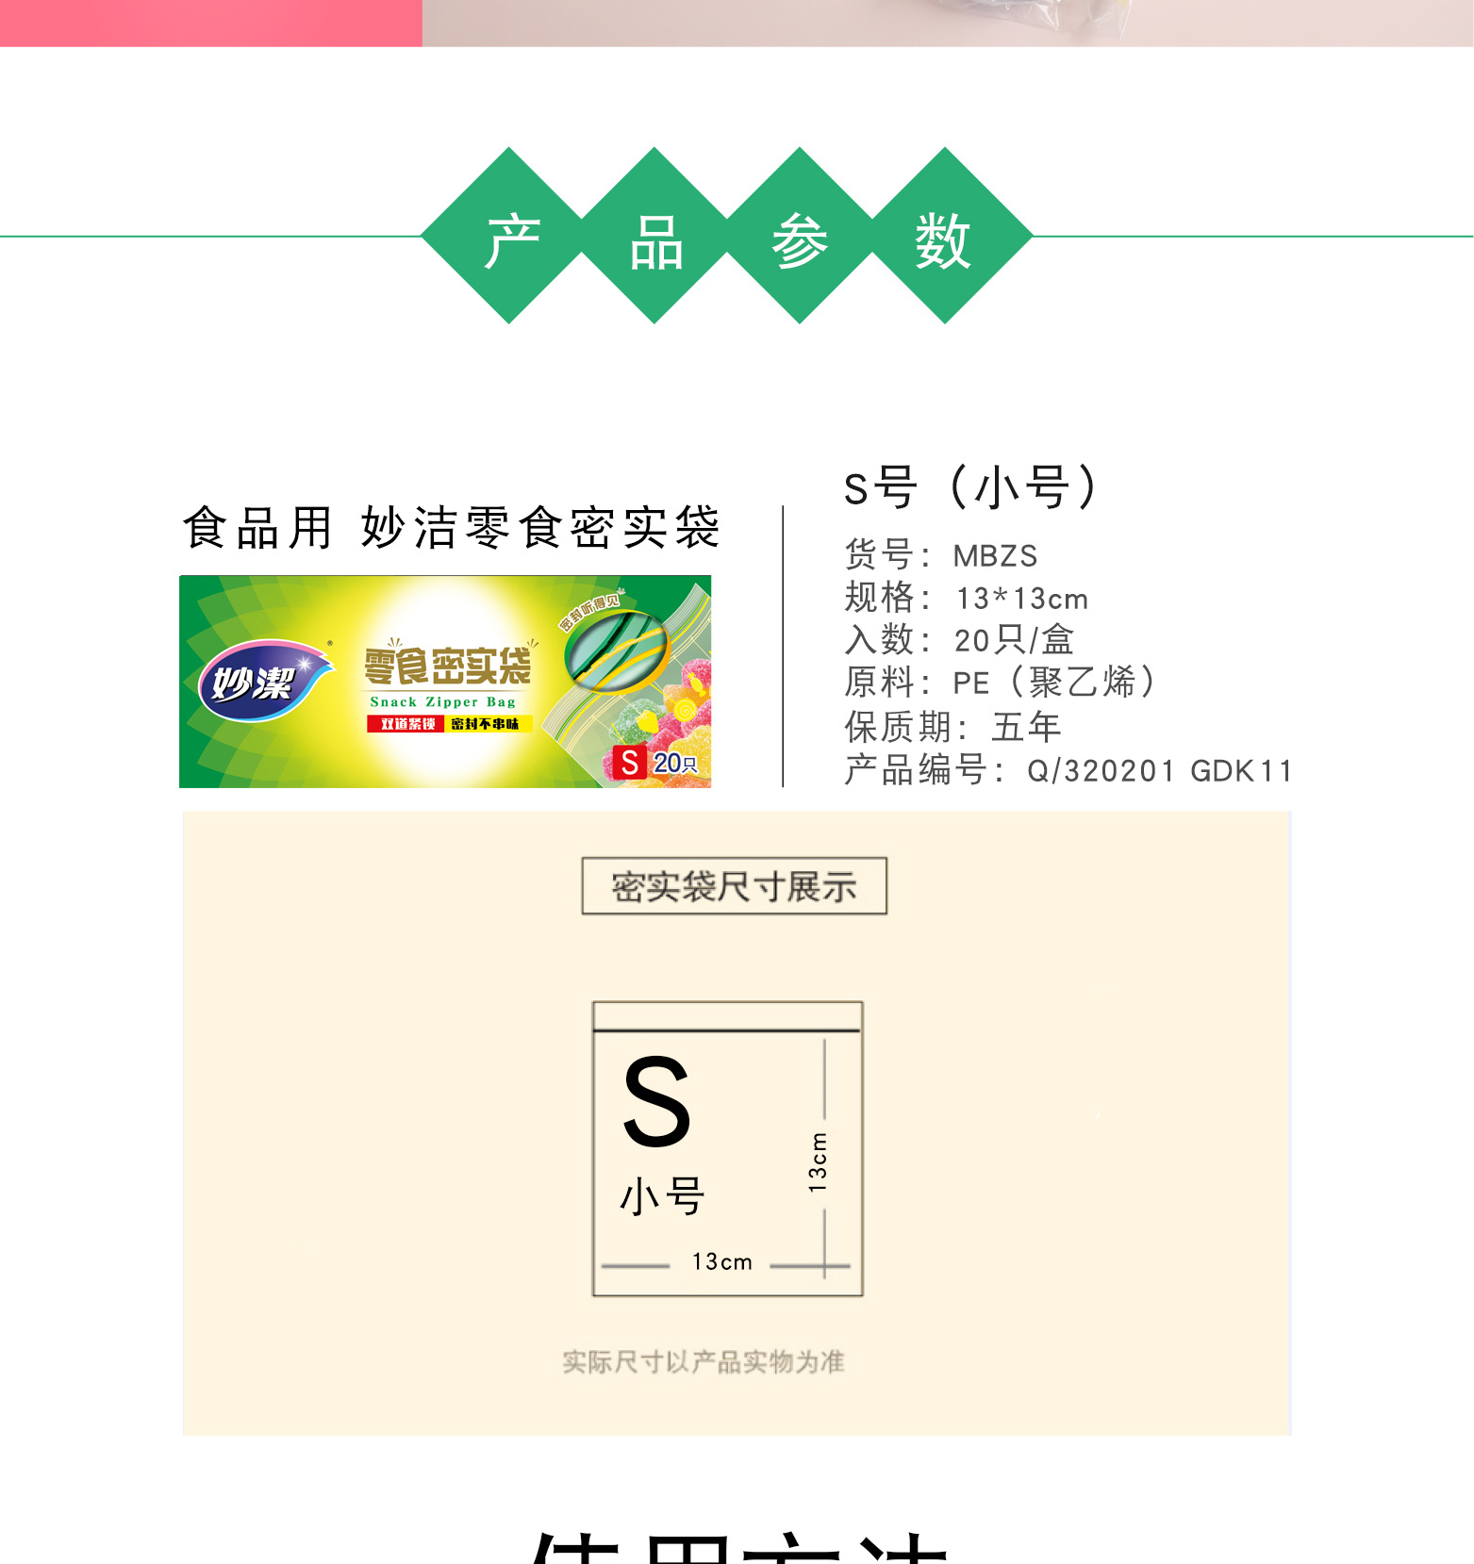Click the green diamond with 品
The image size is (1474, 1564).
click(655, 237)
